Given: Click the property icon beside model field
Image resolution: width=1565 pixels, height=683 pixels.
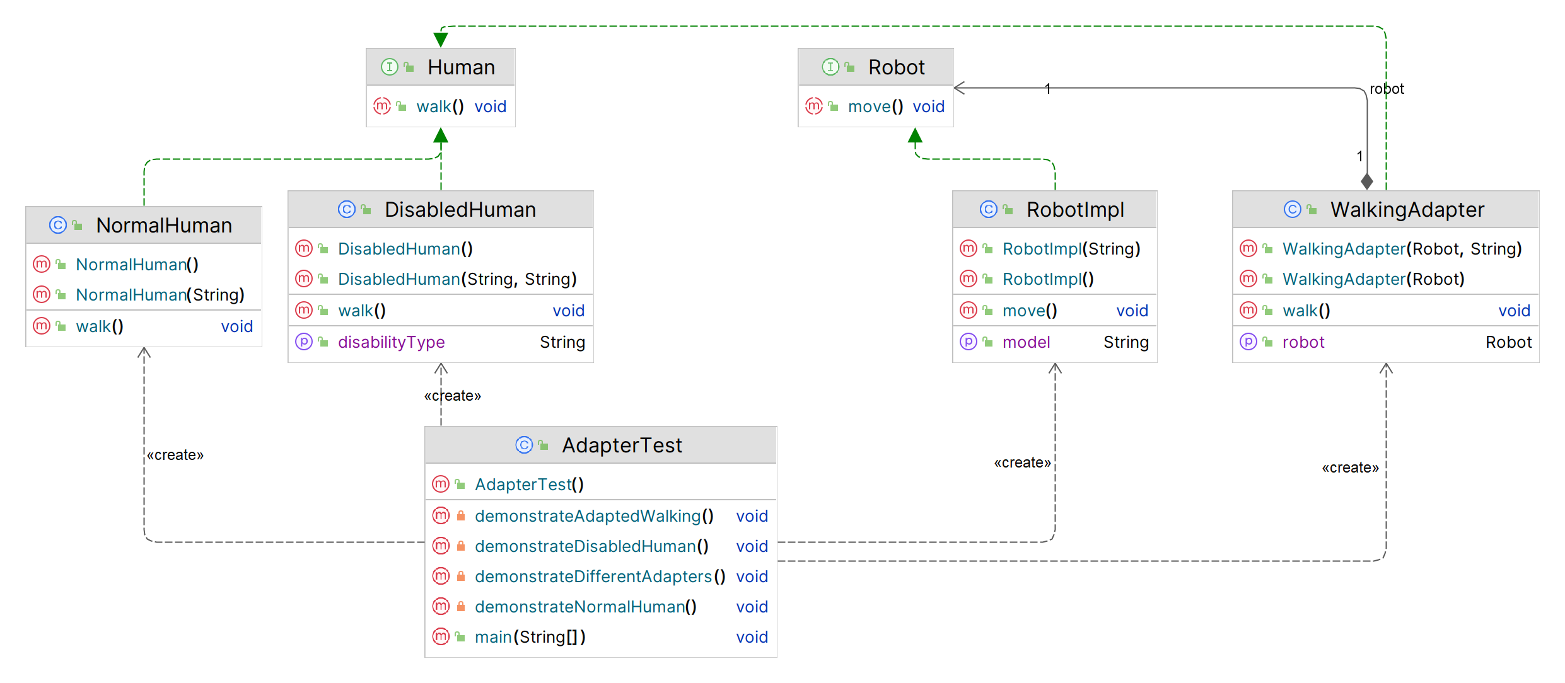Looking at the screenshot, I should coord(969,341).
